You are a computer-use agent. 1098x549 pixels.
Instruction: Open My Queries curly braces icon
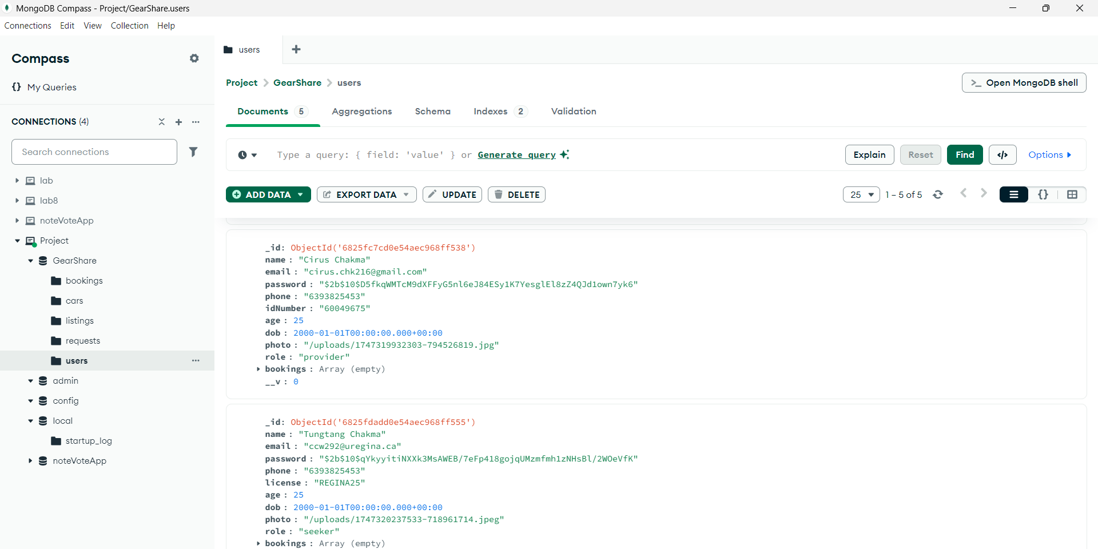17,87
